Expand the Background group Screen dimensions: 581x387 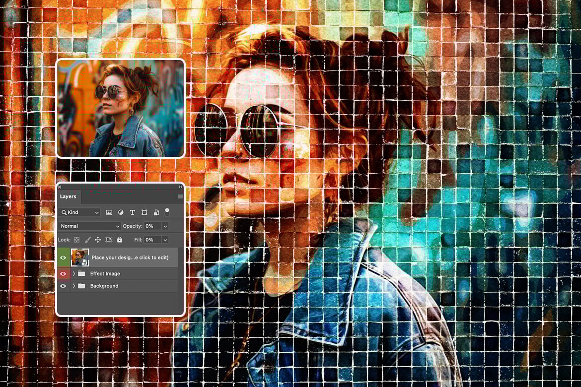coord(73,286)
